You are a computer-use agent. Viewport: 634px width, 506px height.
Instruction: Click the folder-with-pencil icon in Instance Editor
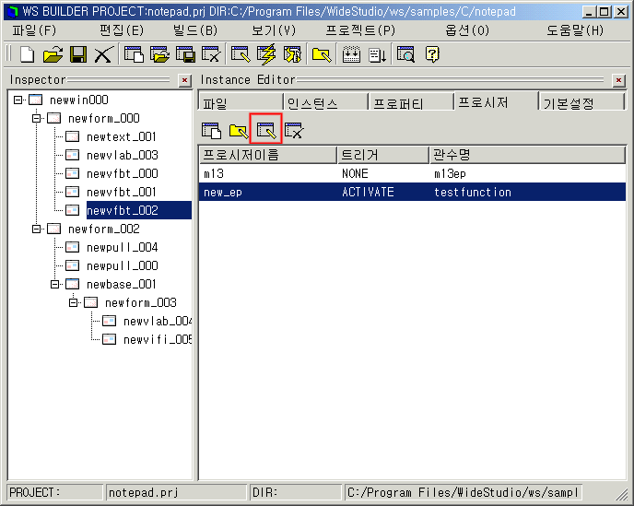pyautogui.click(x=239, y=130)
